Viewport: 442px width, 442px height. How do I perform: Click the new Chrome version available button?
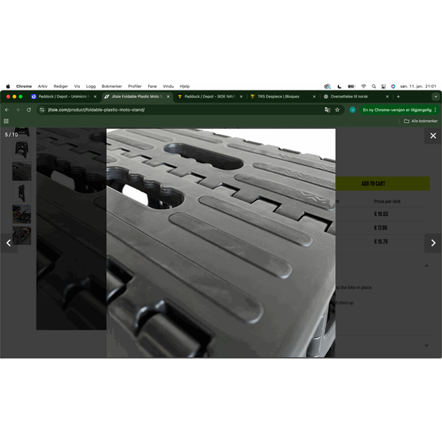click(397, 109)
